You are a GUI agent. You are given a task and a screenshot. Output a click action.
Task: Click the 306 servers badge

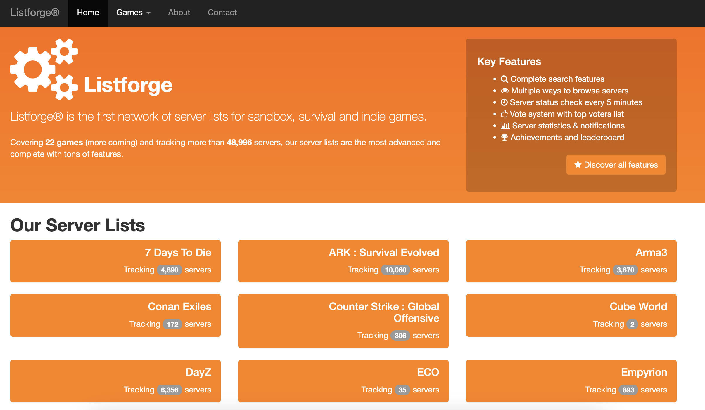click(x=400, y=336)
